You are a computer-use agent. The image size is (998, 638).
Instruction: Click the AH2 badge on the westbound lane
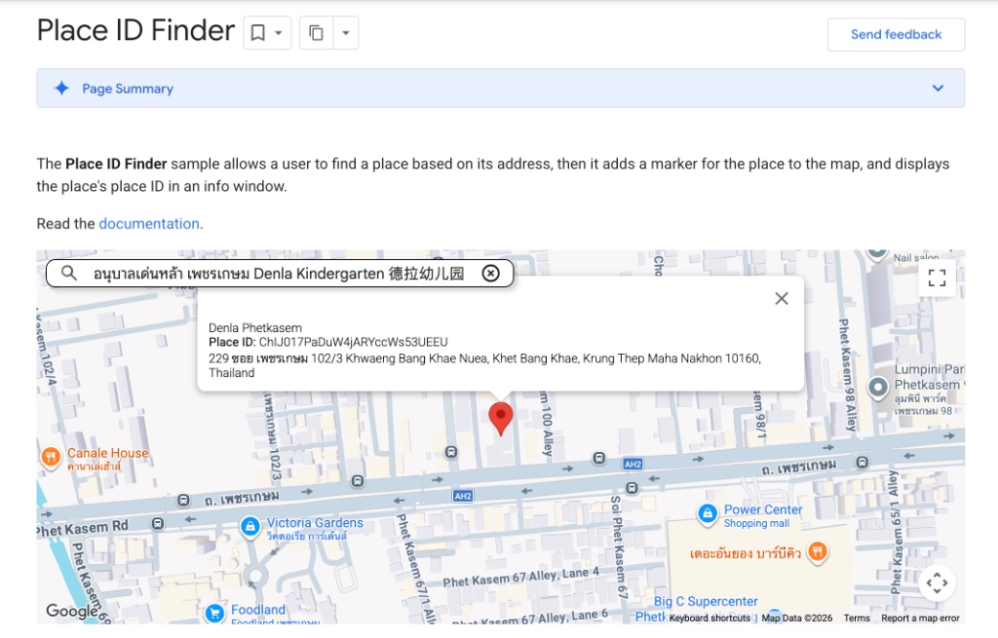pos(463,496)
